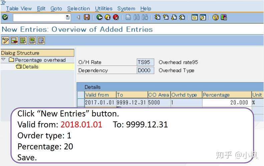The width and height of the screenshot is (264, 166).
Task: Collapse the Percentage overhead tree node
Action: point(3,60)
